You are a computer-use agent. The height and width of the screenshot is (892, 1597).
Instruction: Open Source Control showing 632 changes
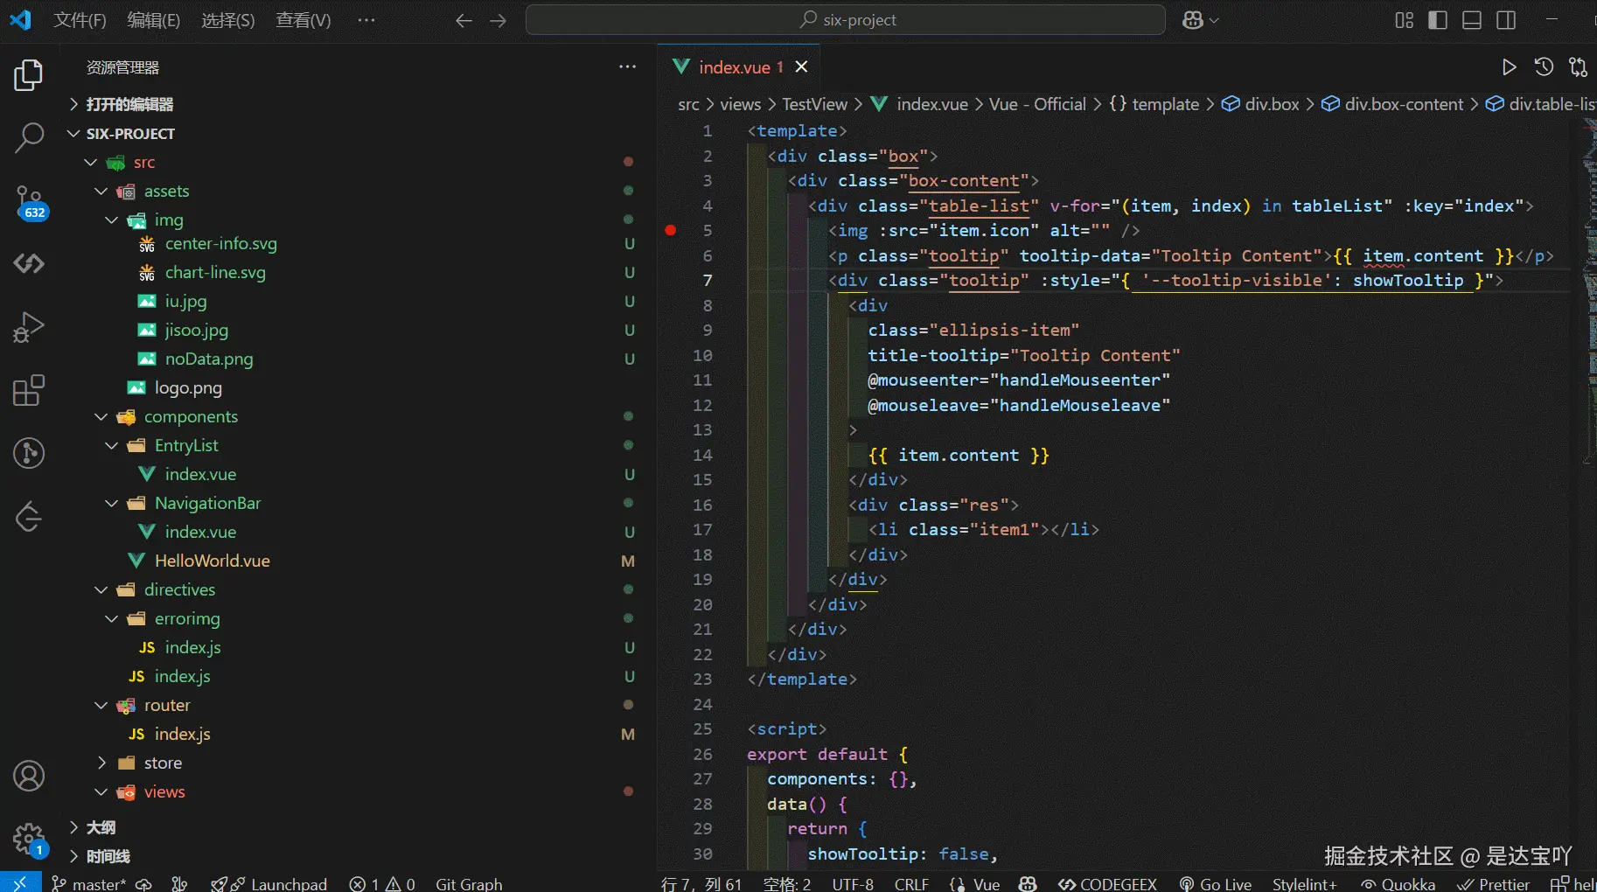click(29, 201)
